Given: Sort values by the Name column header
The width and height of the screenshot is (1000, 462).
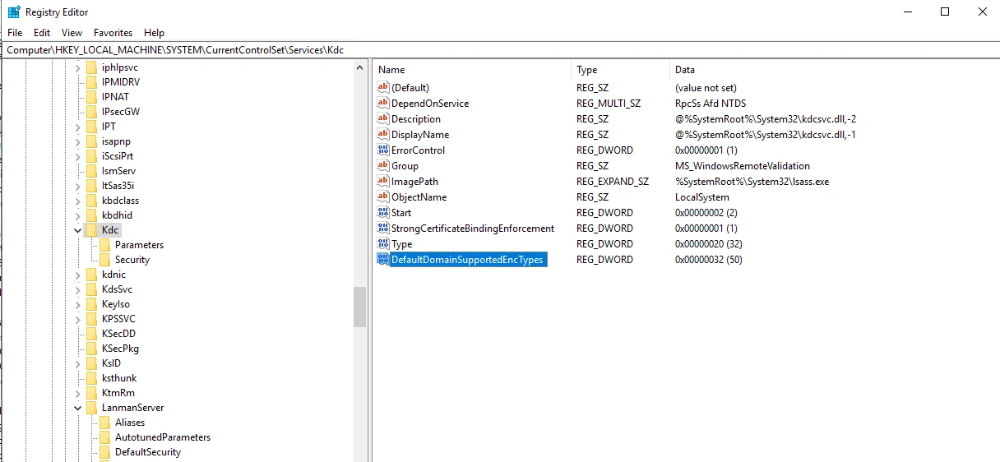Looking at the screenshot, I should pos(472,70).
